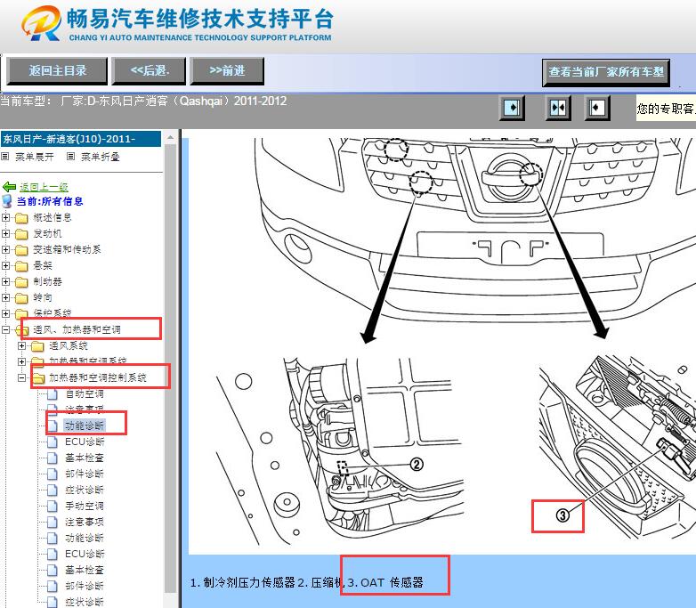Click the tree panel vertical scrollbar track

click(171, 369)
